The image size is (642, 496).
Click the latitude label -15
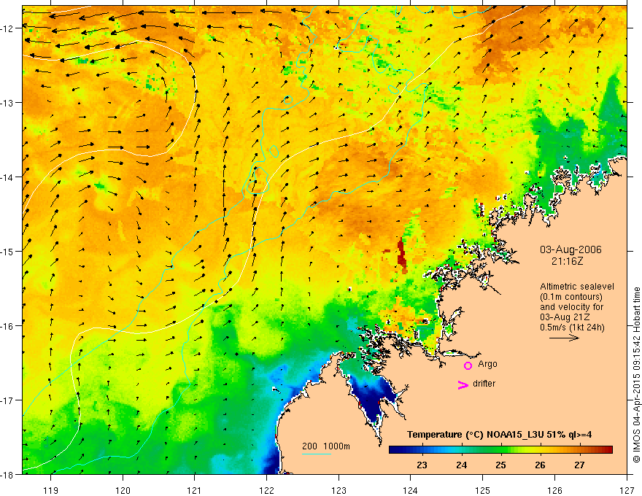click(x=8, y=251)
